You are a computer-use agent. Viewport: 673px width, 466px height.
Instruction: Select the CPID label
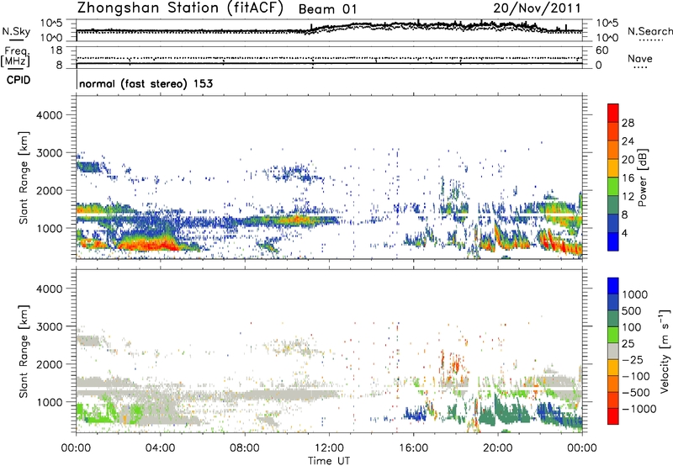tap(19, 80)
